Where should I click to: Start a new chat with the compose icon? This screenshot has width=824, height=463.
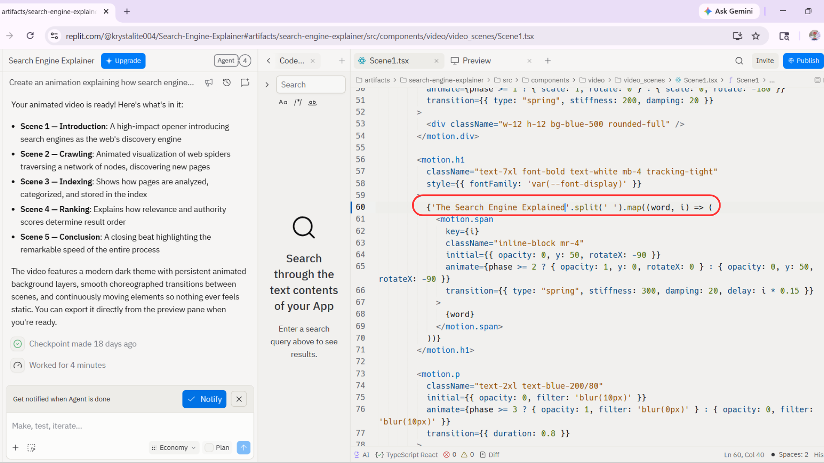pyautogui.click(x=245, y=82)
